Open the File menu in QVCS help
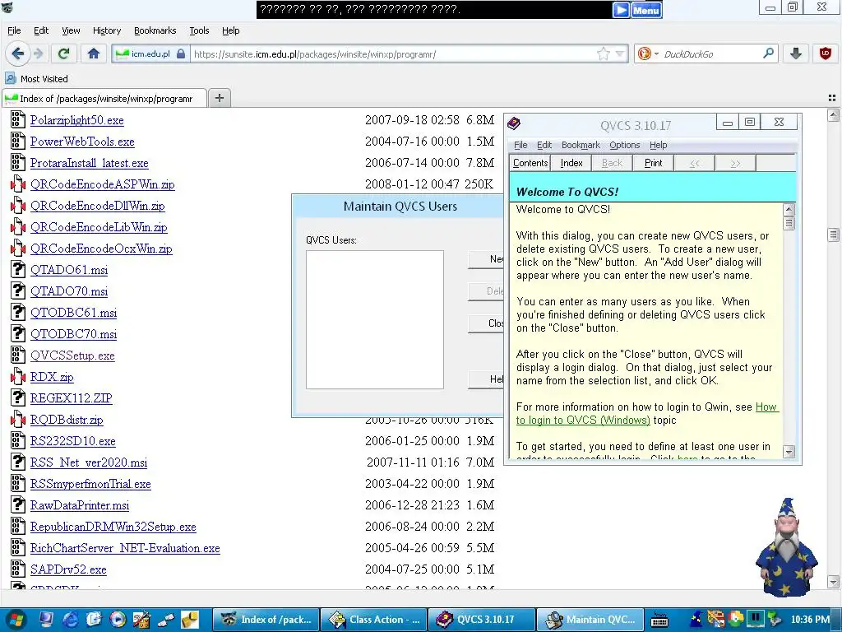842x632 pixels. [520, 145]
